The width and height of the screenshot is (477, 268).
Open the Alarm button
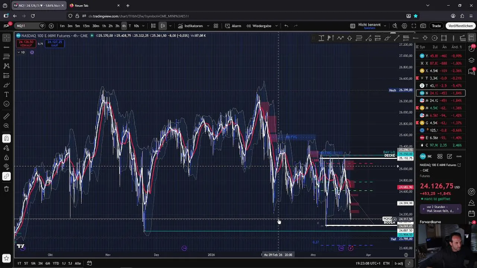(x=233, y=26)
